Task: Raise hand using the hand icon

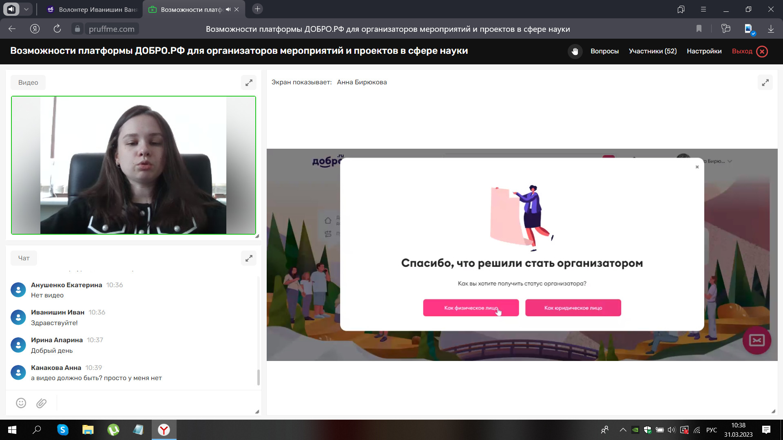Action: pos(575,51)
